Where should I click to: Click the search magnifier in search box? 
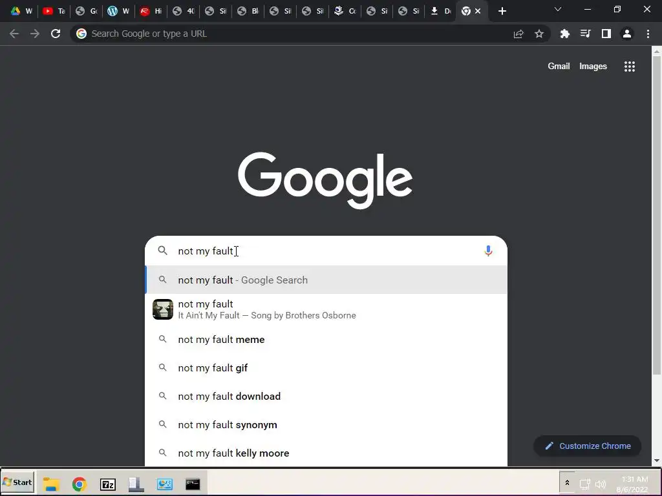pyautogui.click(x=162, y=251)
